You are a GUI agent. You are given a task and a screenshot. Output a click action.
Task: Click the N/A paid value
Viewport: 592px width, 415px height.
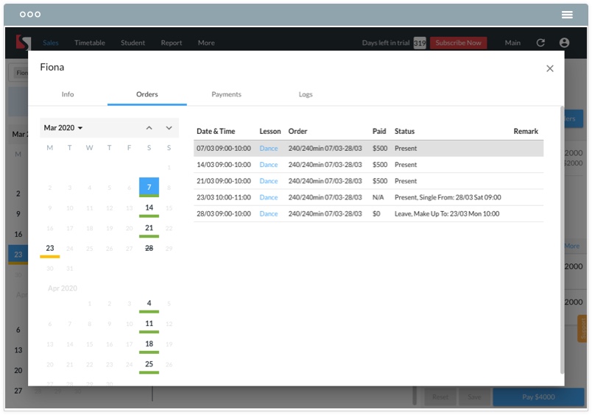[x=378, y=197]
